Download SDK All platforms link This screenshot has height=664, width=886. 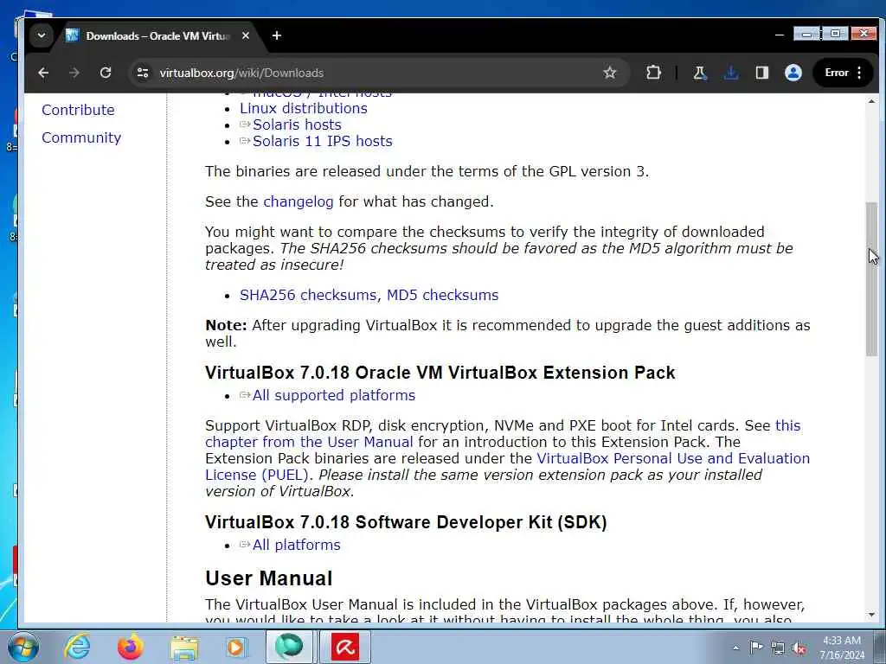coord(296,546)
